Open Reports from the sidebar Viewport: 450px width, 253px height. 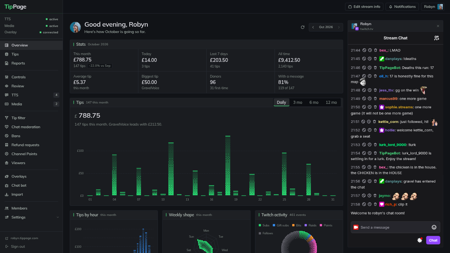[x=31, y=63]
